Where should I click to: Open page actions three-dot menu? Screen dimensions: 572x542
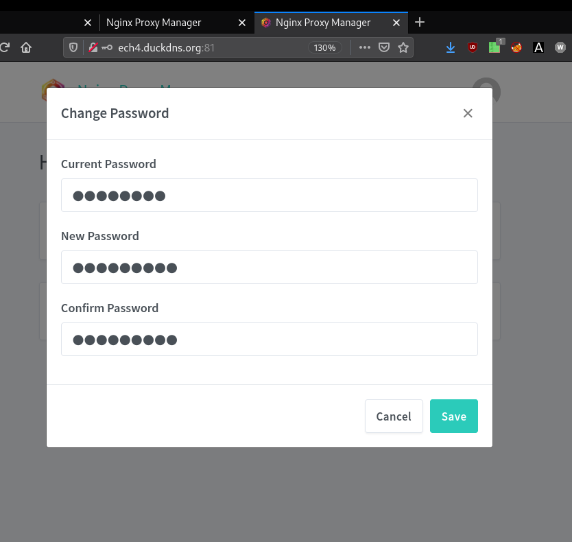pyautogui.click(x=365, y=47)
